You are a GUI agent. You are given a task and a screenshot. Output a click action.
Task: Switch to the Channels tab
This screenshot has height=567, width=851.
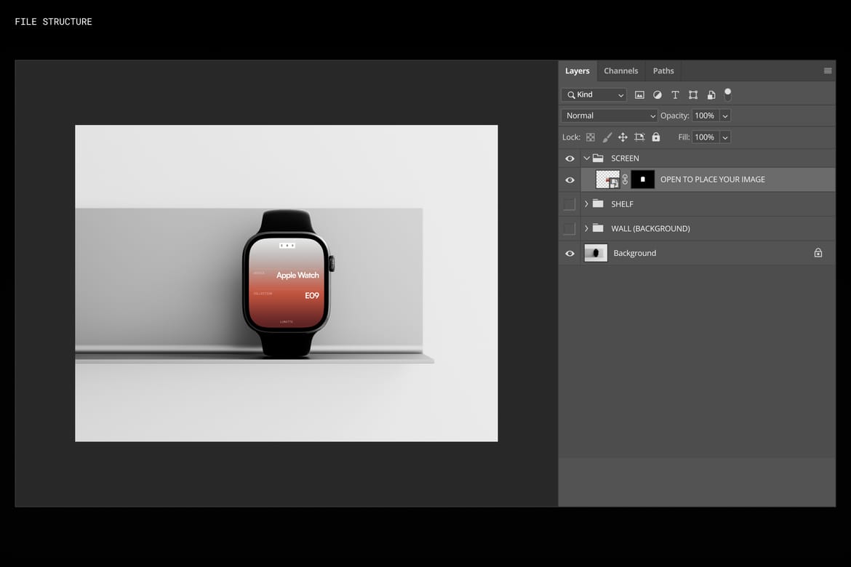coord(621,71)
